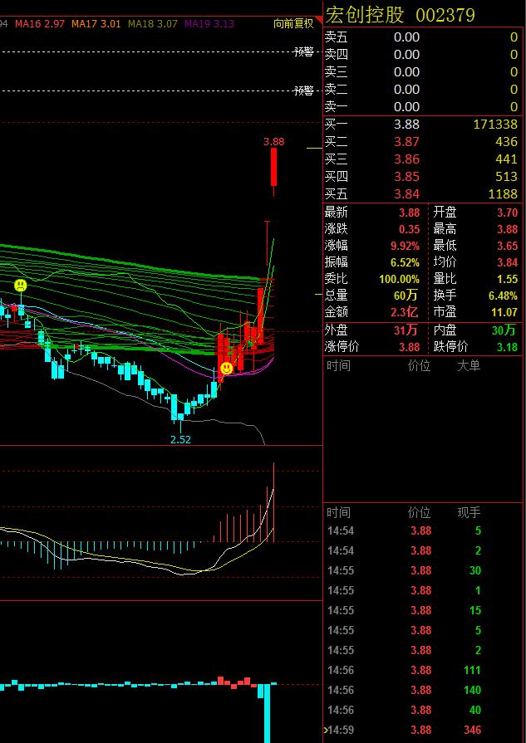The height and width of the screenshot is (743, 526).
Task: Click the 现手 column header in trade list
Action: [x=469, y=513]
